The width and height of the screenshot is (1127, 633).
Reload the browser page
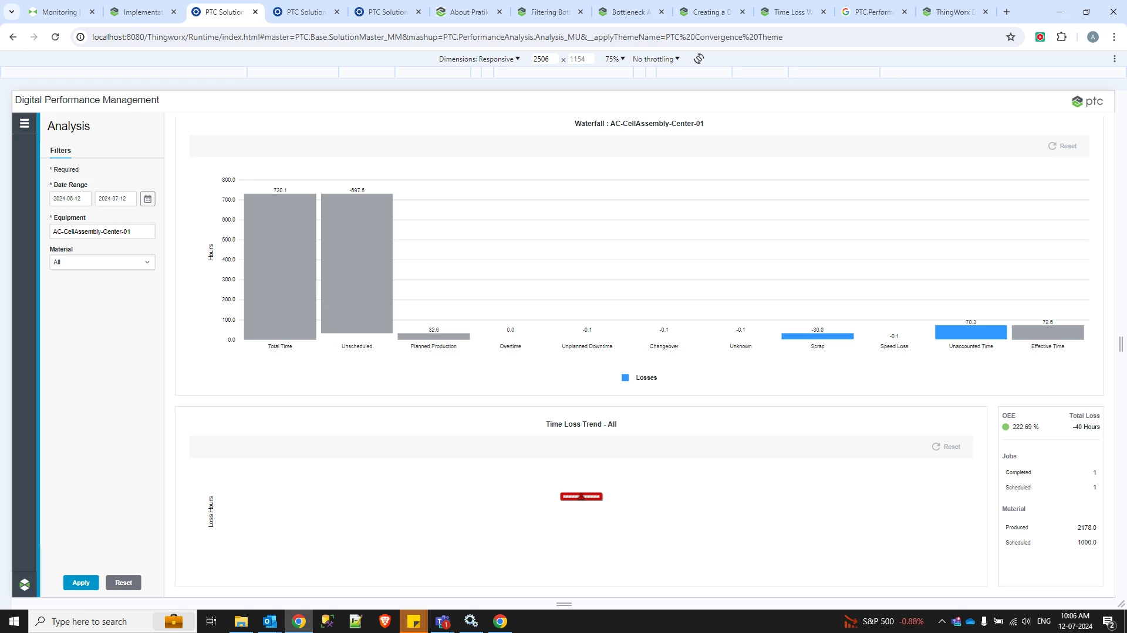pyautogui.click(x=55, y=37)
